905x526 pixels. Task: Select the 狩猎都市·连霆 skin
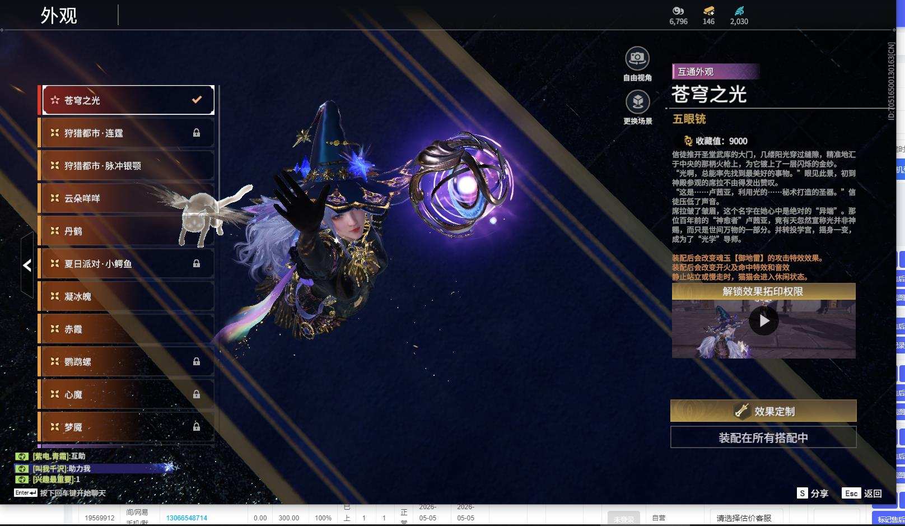tap(127, 133)
